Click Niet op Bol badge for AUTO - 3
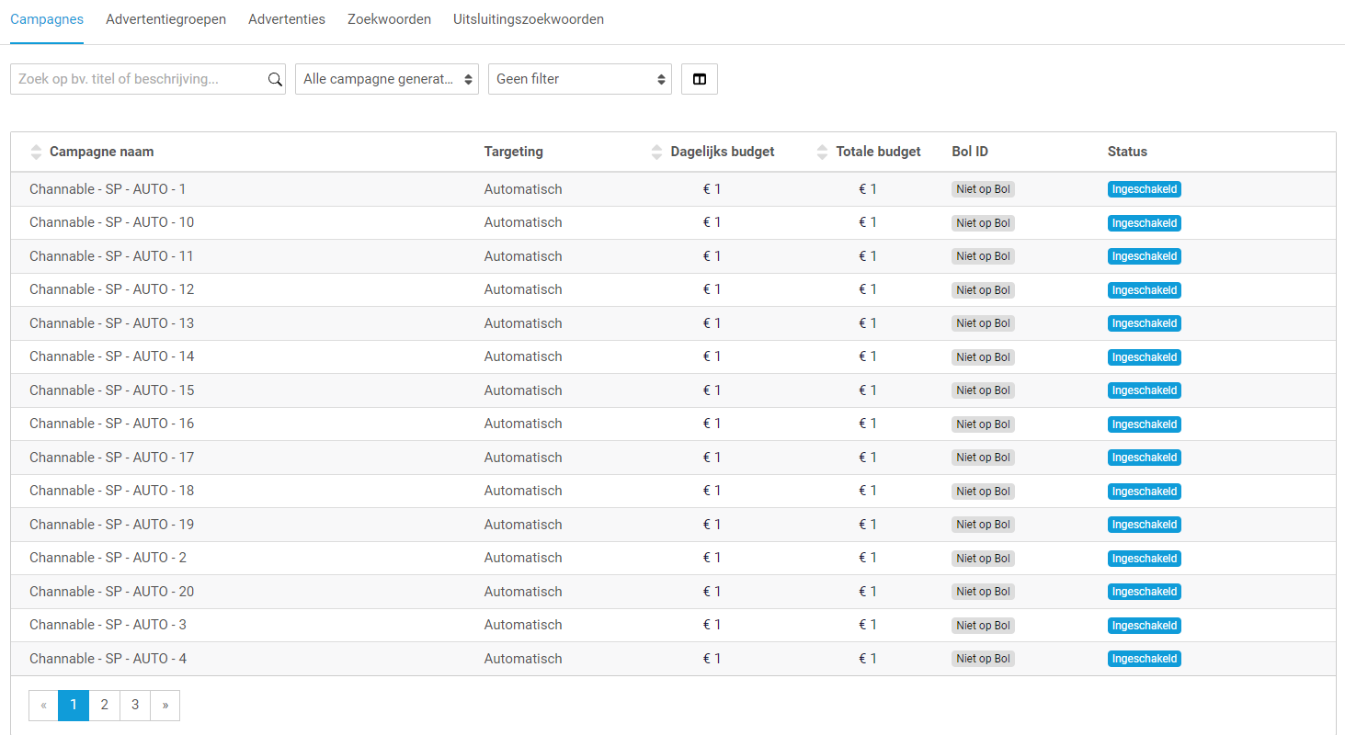1345x735 pixels. coord(983,626)
